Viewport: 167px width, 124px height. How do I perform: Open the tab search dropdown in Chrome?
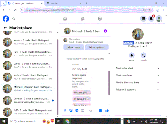(3, 3)
